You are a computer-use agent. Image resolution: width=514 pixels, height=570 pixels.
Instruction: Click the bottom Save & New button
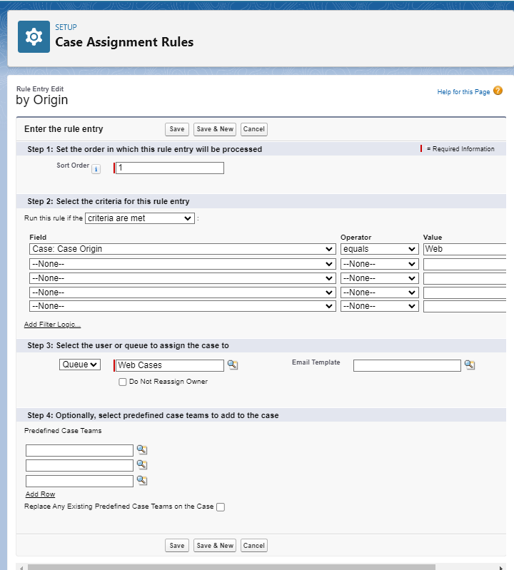click(x=215, y=546)
